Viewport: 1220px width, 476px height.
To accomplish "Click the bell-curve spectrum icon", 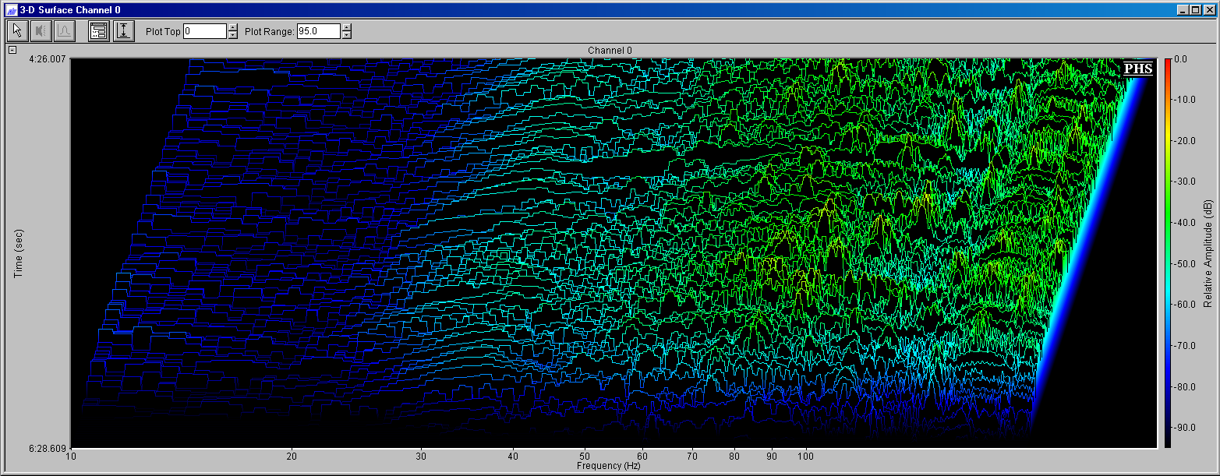I will click(65, 31).
